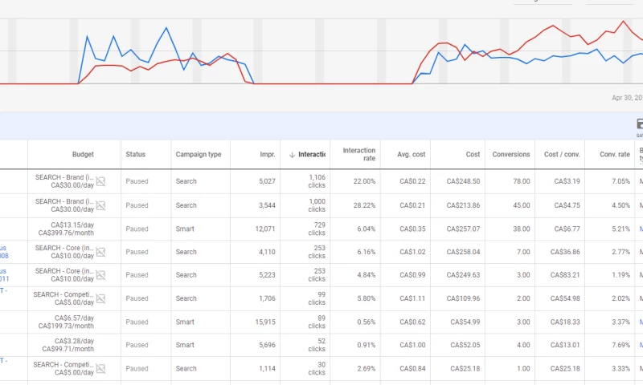Click the Interaction rate column header
This screenshot has height=385, width=643.
coord(358,155)
